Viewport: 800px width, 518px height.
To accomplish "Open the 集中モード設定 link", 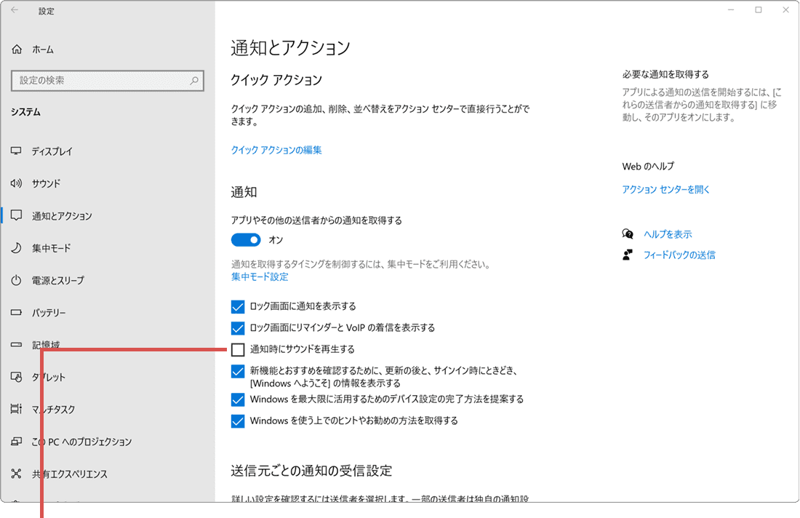I will coord(259,276).
